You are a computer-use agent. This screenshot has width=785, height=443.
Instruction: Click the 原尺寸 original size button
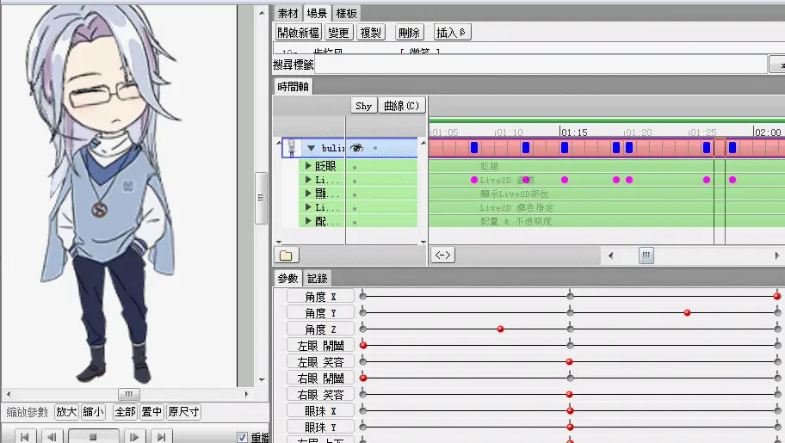(x=183, y=412)
